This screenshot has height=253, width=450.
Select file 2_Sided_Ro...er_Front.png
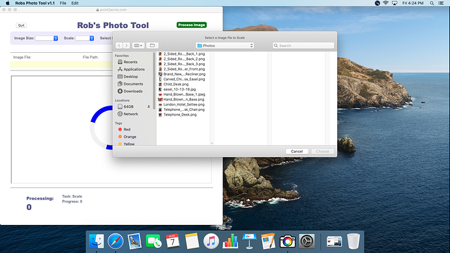[182, 69]
